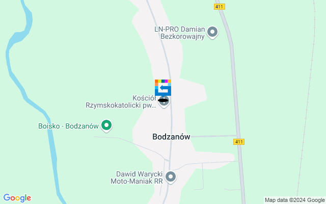The height and width of the screenshot is (204, 326).
Task: Click the Bodzanów town name
Action: [x=171, y=137]
